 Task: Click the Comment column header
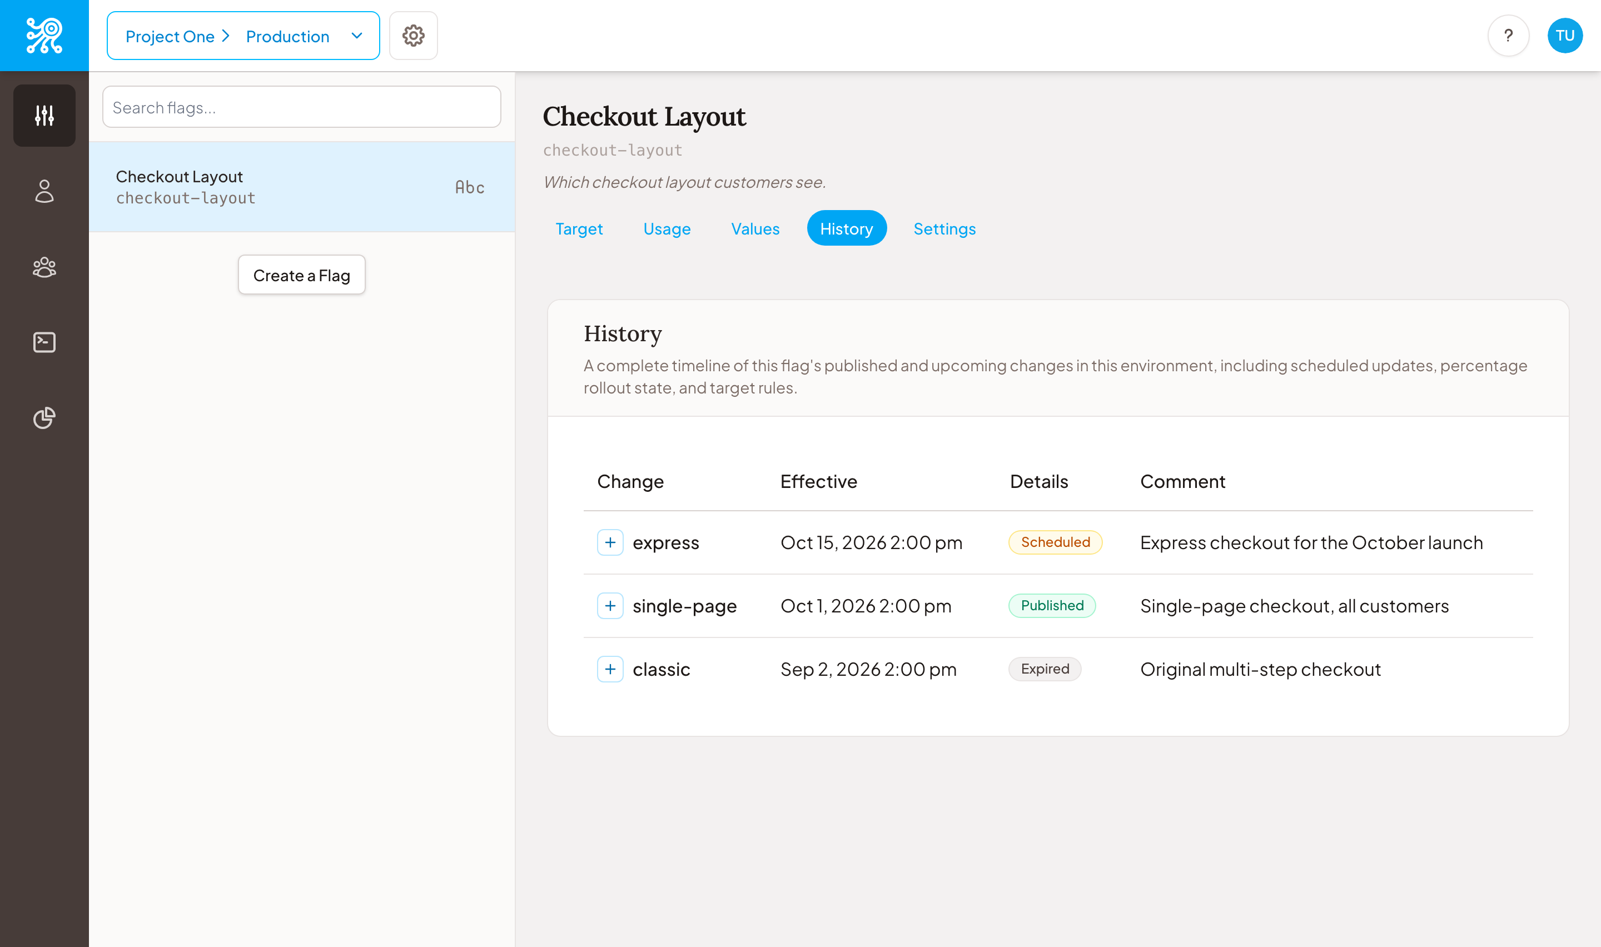tap(1182, 481)
